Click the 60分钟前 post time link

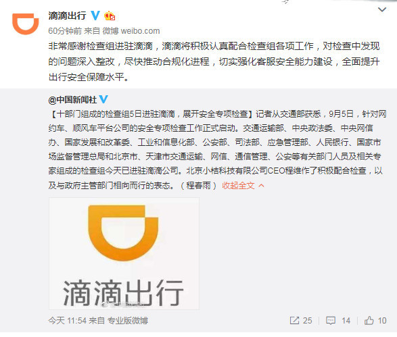pos(65,31)
